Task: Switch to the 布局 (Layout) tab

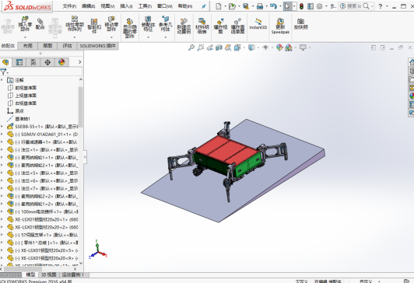Action: 28,46
